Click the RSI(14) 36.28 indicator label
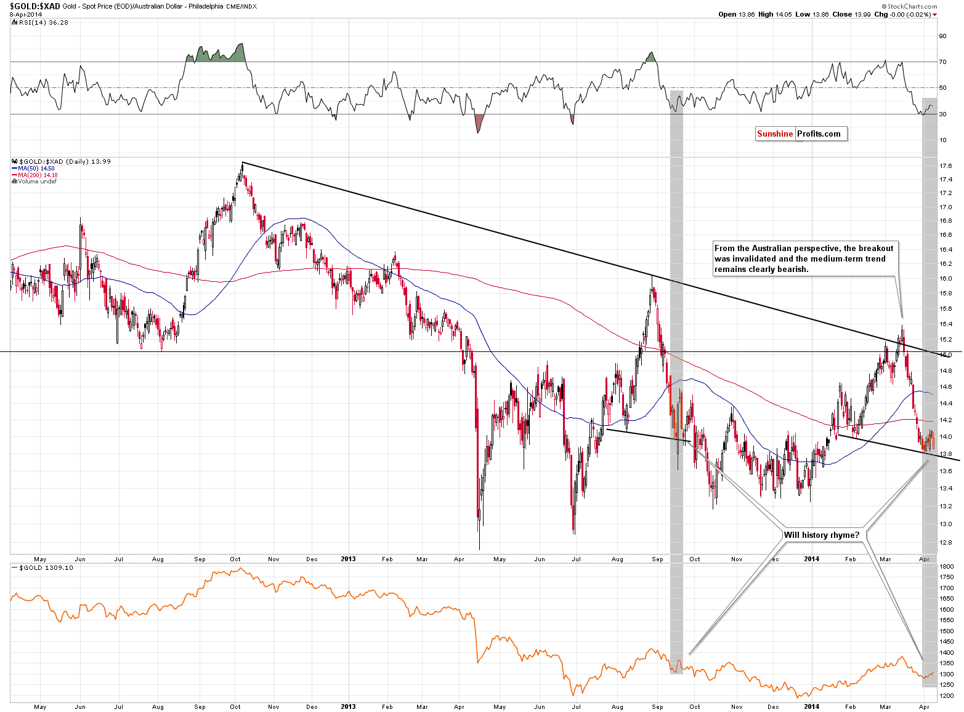Image resolution: width=964 pixels, height=712 pixels. click(x=44, y=22)
